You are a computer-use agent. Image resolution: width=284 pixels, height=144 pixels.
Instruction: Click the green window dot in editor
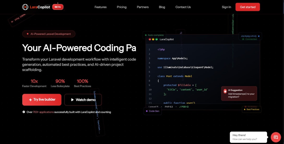click(x=157, y=39)
